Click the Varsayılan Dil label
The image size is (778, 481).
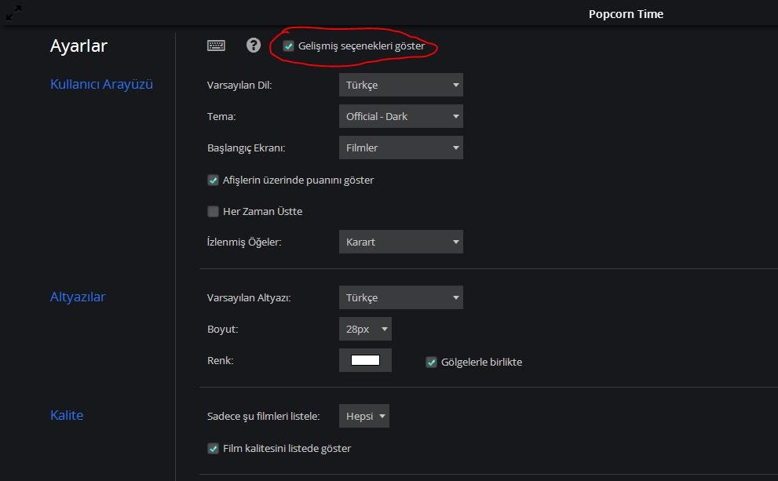[x=239, y=85]
